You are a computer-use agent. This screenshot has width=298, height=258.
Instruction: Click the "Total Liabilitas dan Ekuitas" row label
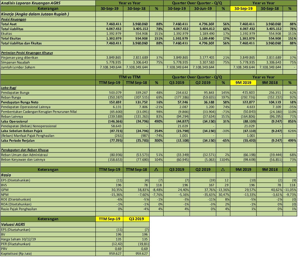point(21,43)
